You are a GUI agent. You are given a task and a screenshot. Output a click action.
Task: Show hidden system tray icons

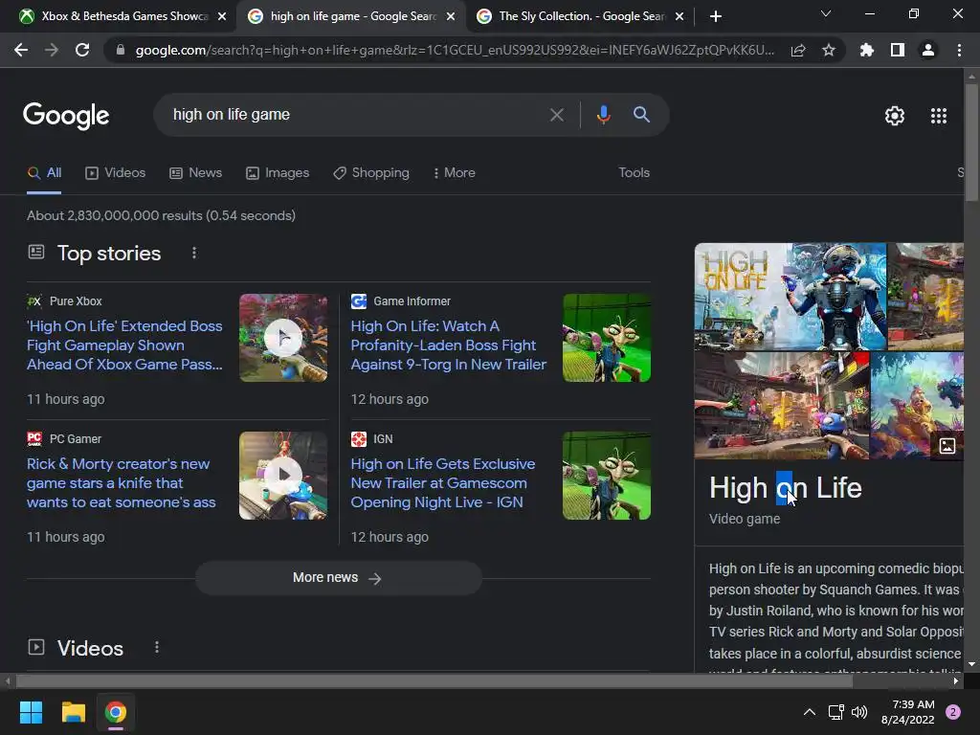pyautogui.click(x=810, y=712)
